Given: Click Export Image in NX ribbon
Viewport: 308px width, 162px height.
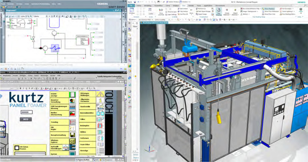Looking at the screenshot, I should click(x=202, y=14).
